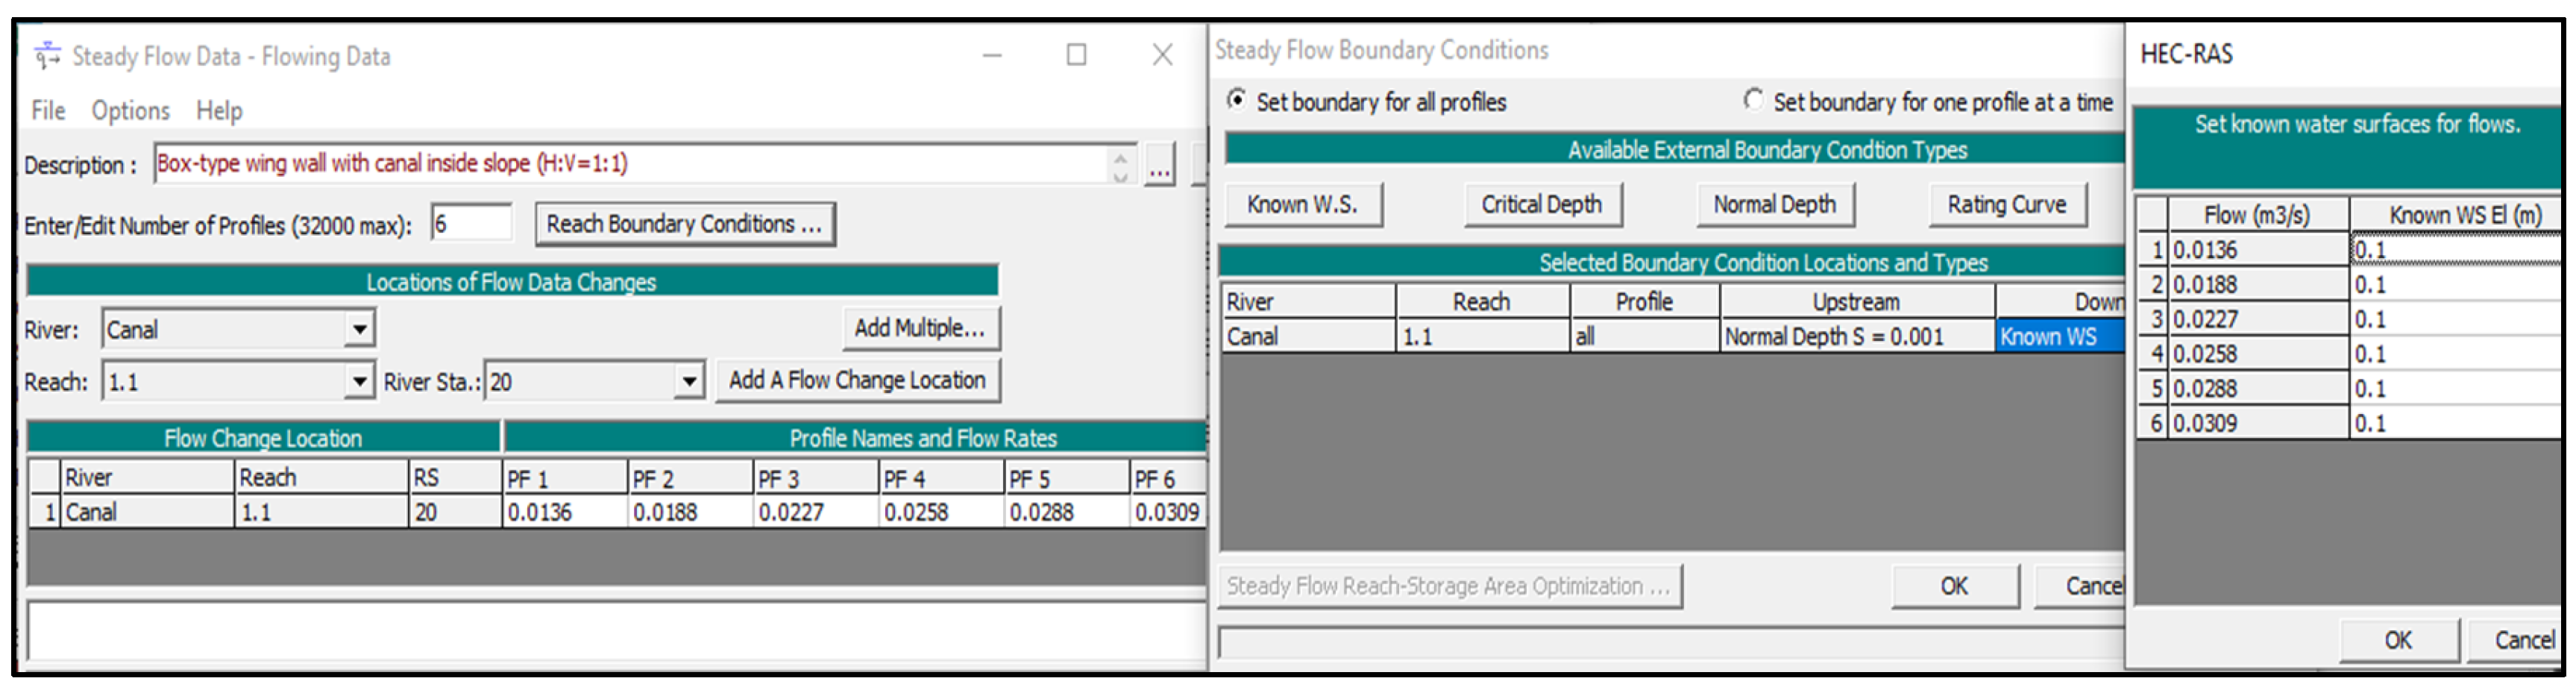The height and width of the screenshot is (690, 2576).
Task: Click the Steady Flow Data window icon
Action: [x=47, y=55]
